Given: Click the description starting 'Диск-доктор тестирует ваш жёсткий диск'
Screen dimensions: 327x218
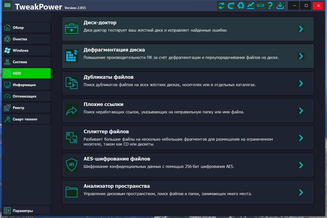Looking at the screenshot, I should click(155, 30).
